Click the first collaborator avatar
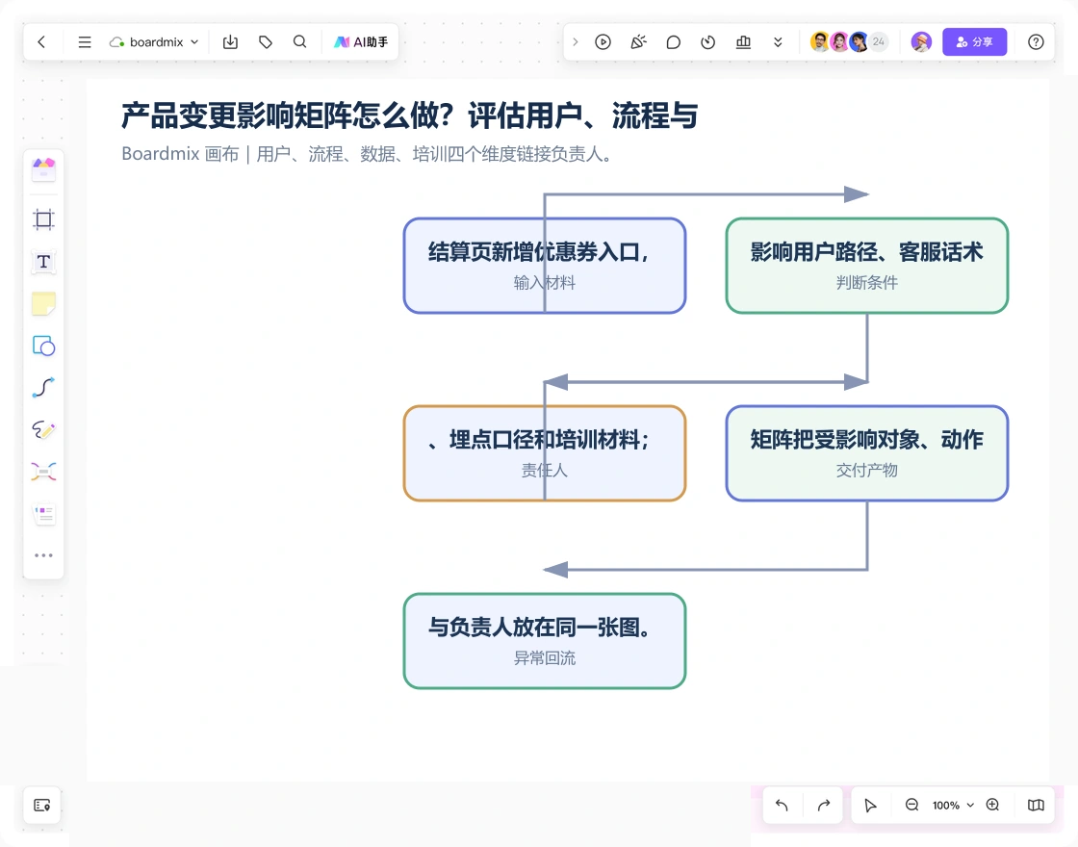Image resolution: width=1078 pixels, height=847 pixels. tap(819, 42)
